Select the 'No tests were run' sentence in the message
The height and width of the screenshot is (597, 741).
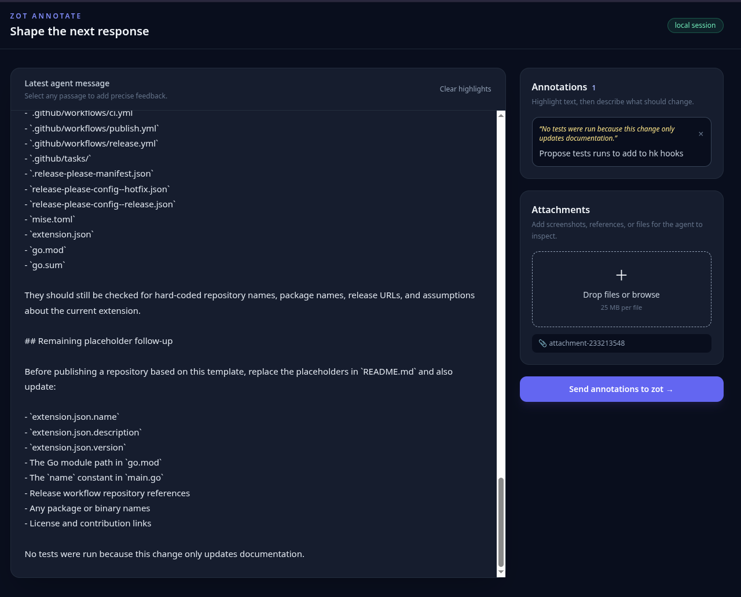point(164,554)
